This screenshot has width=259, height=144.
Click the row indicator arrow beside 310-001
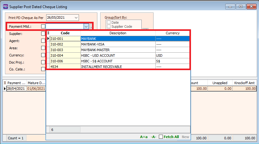point(48,39)
